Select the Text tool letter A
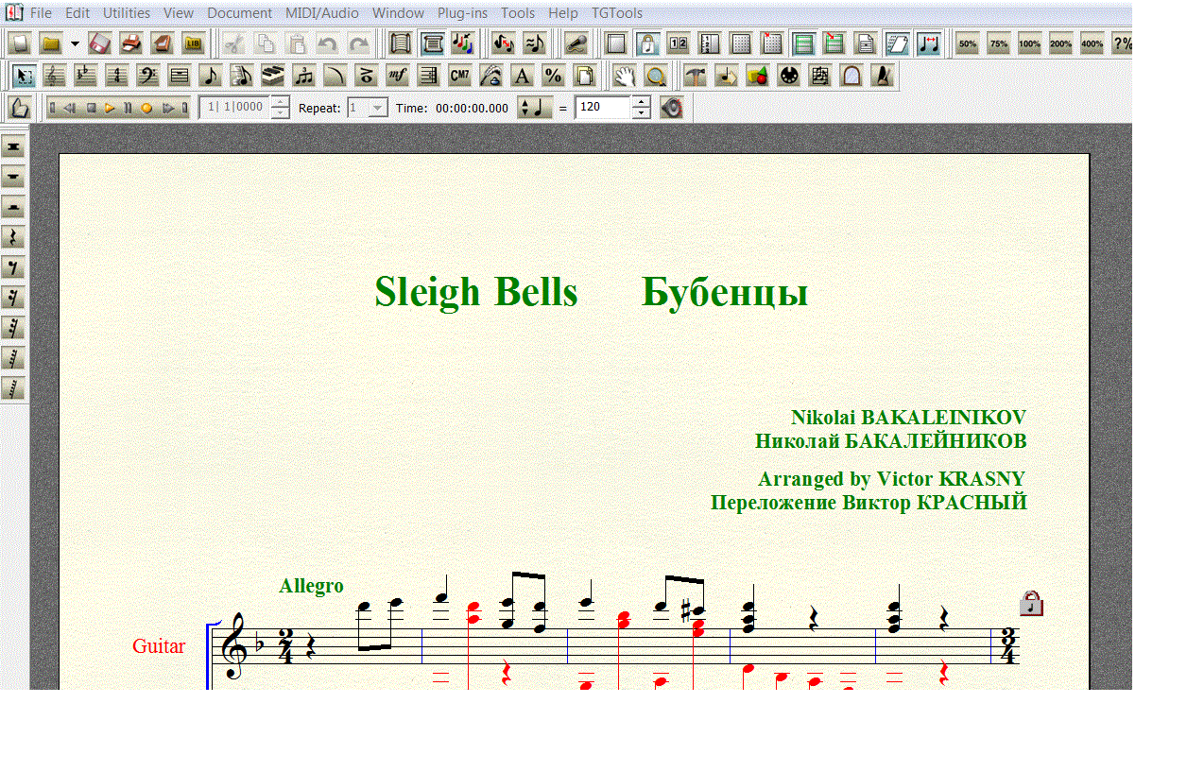The width and height of the screenshot is (1204, 772). pyautogui.click(x=521, y=76)
